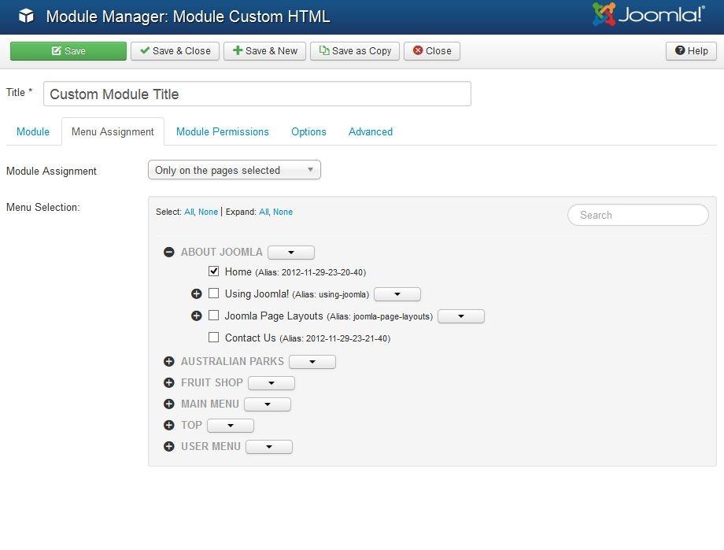Click the Module Assignment label
Screen dimensions: 724x550
[x=51, y=172]
